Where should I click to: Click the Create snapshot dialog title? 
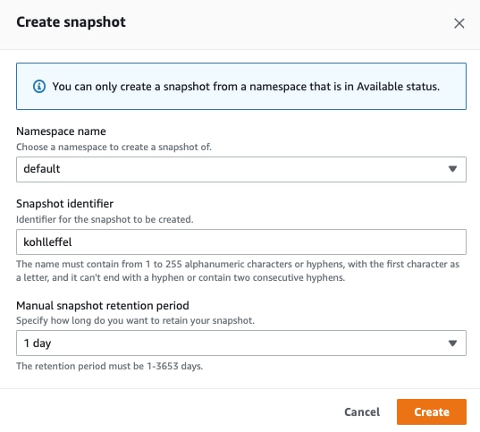pos(71,22)
